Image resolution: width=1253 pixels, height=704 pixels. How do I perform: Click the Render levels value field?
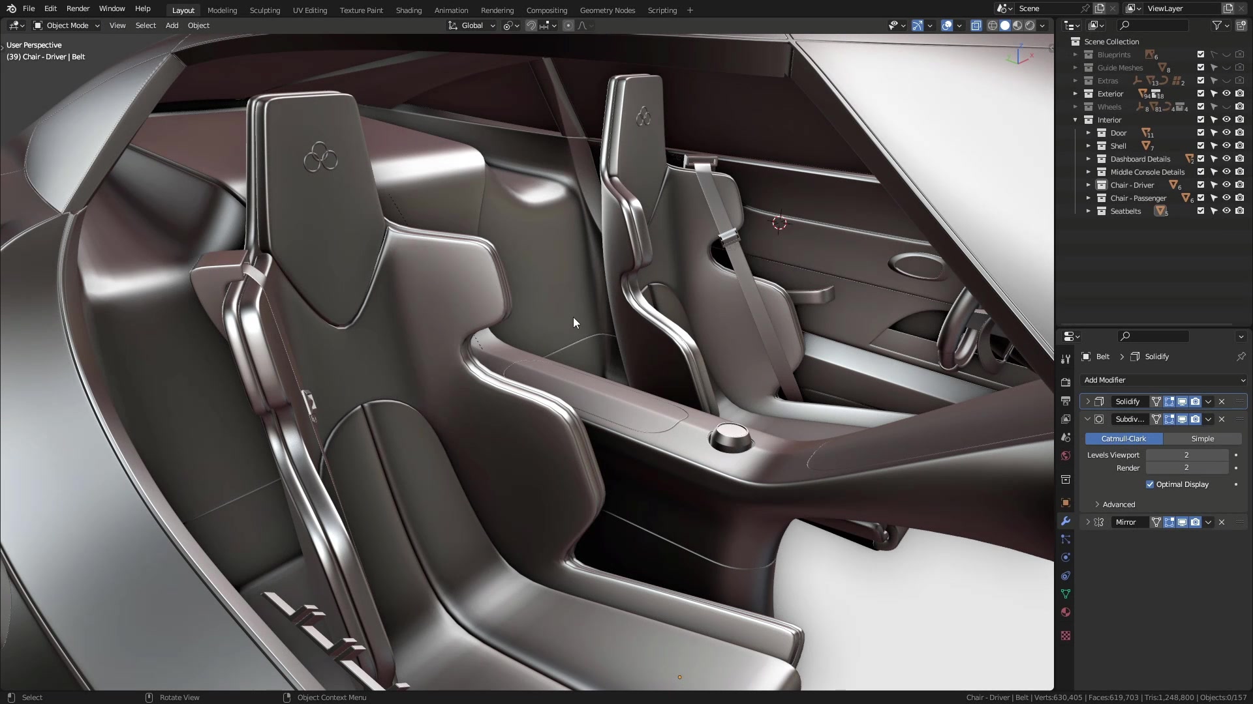(1187, 468)
